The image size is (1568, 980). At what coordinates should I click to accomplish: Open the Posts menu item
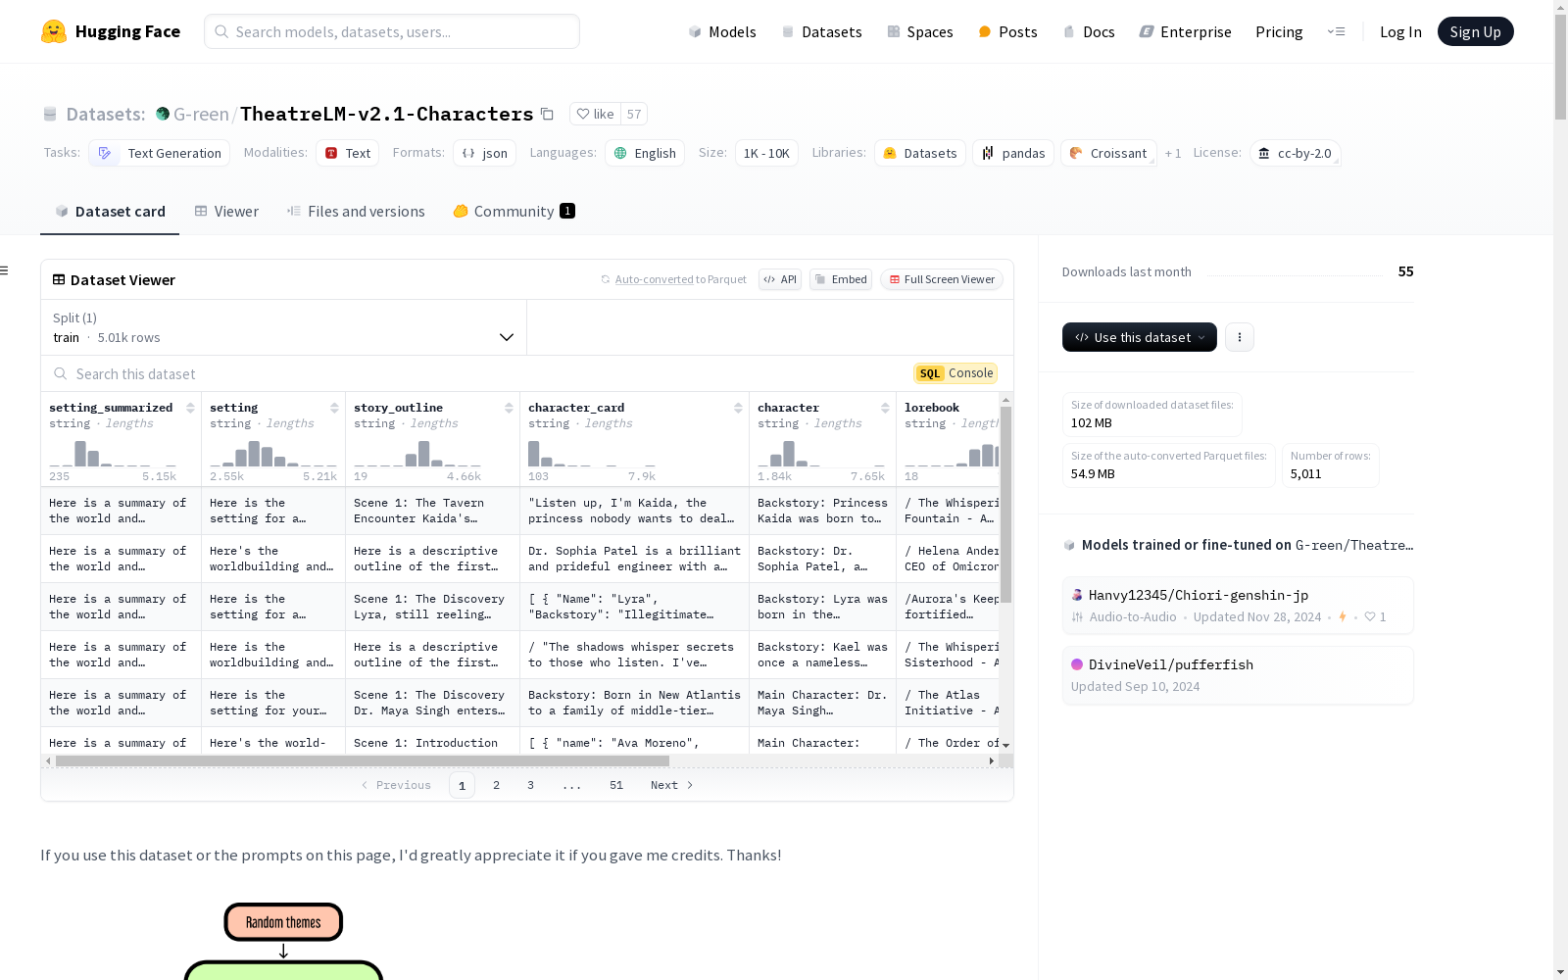(x=1007, y=31)
